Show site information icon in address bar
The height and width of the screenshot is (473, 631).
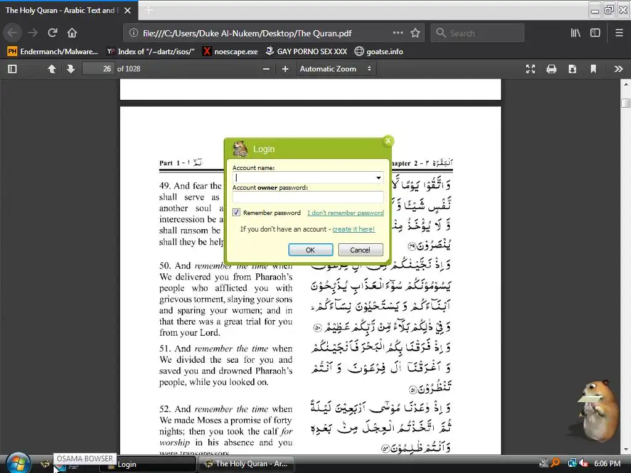click(x=134, y=33)
